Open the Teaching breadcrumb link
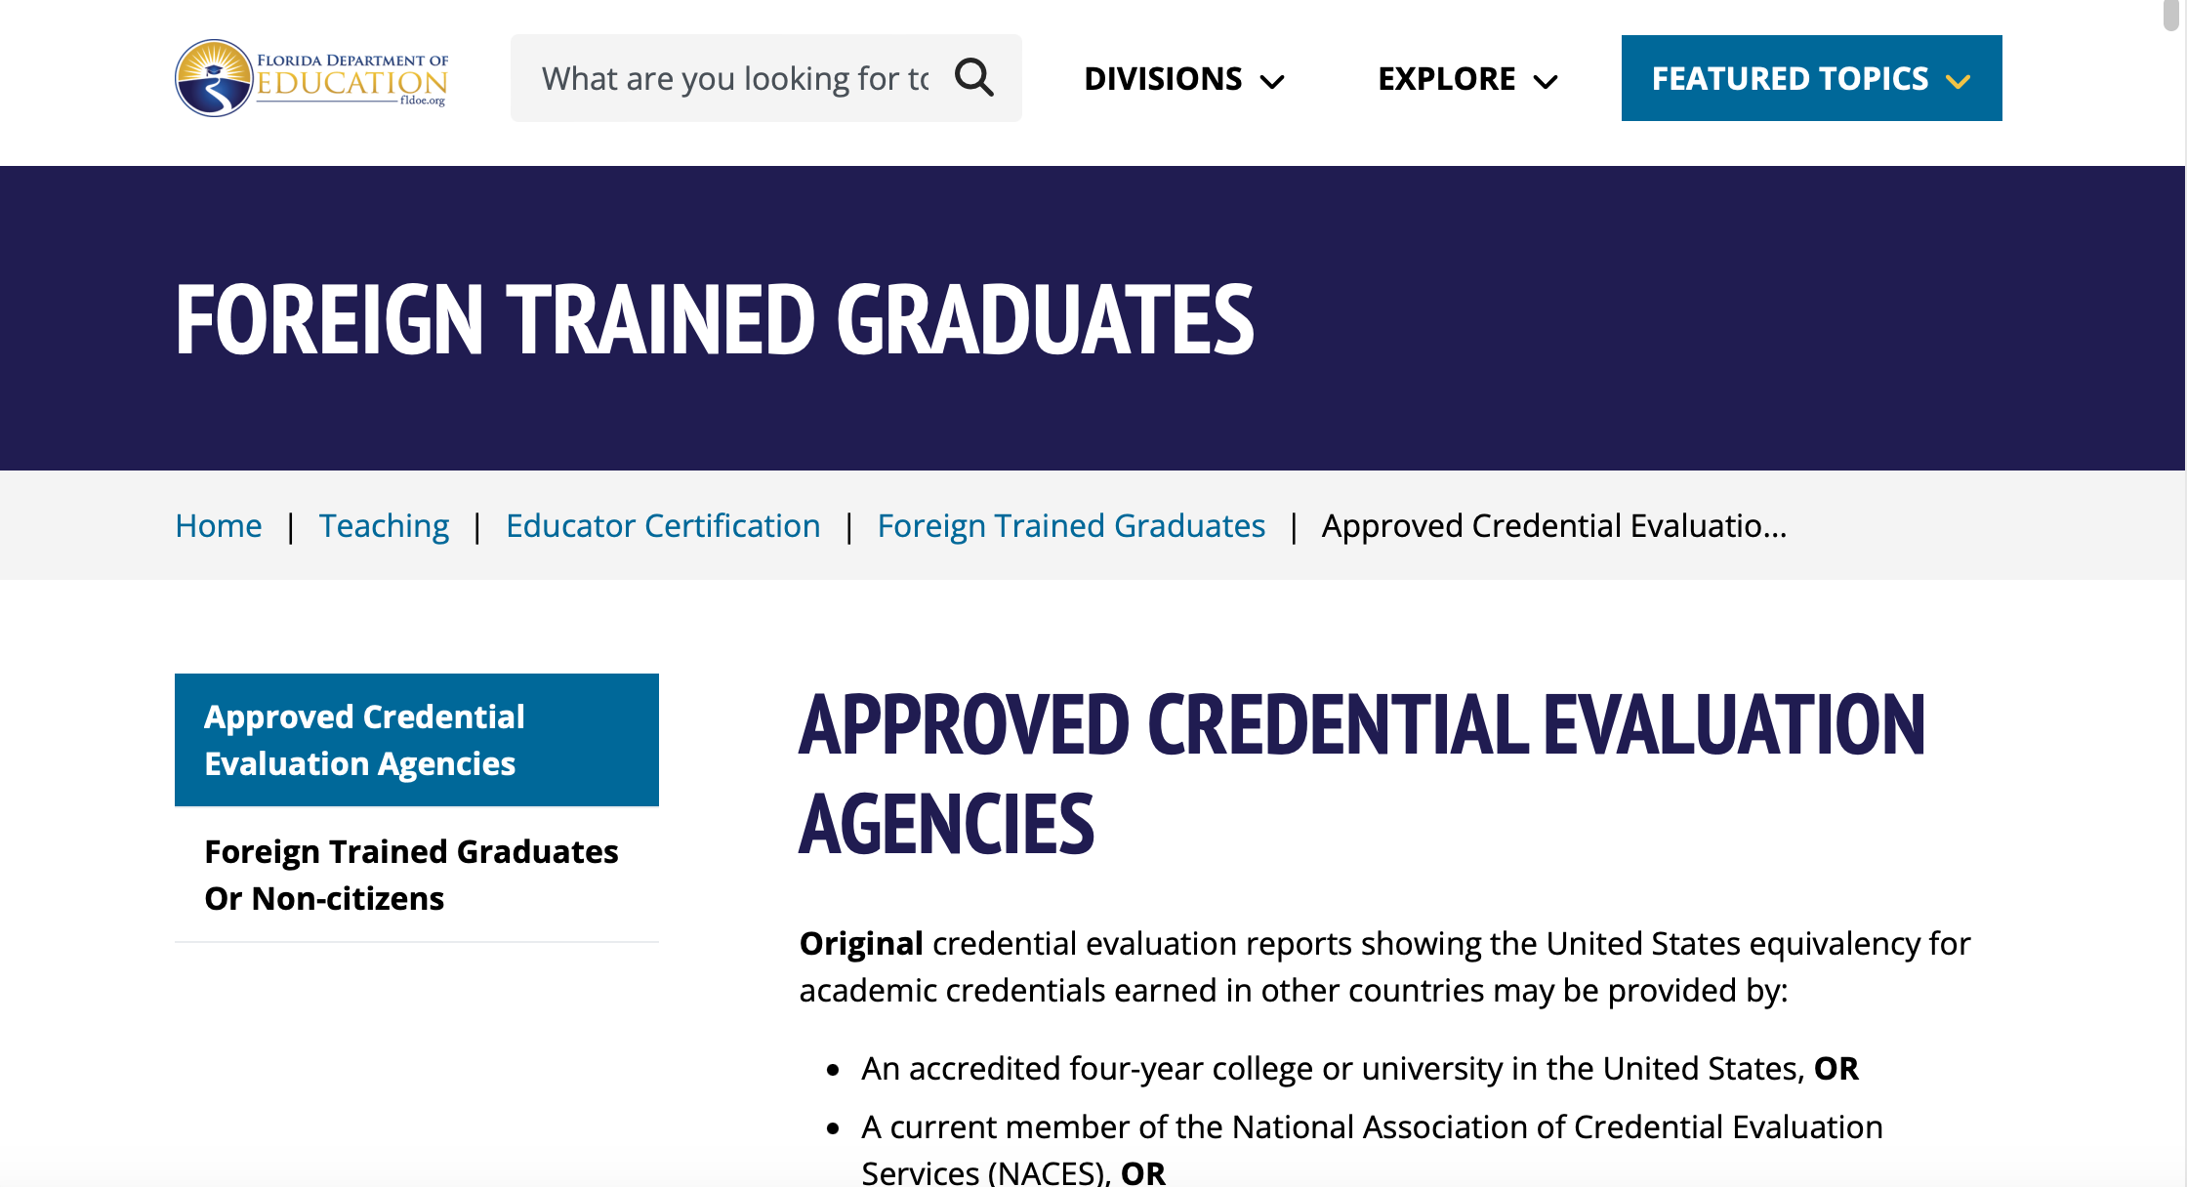 coord(384,525)
